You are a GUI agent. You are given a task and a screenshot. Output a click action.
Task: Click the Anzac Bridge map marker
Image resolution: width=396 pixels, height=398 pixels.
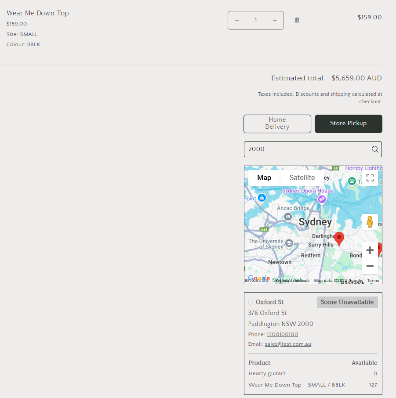click(x=288, y=217)
